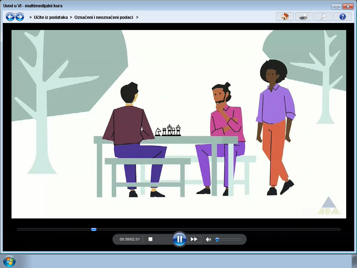The image size is (357, 268).
Task: Open the magnifier search tool
Action: coord(323,17)
